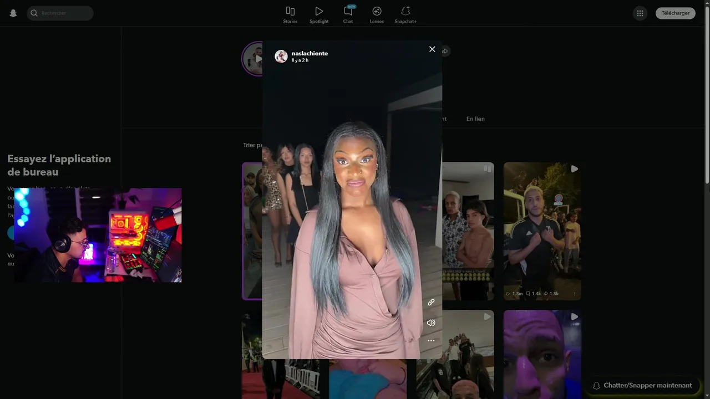Image resolution: width=710 pixels, height=399 pixels.
Task: Open video thumbnail with two men indoors
Action: point(468,231)
